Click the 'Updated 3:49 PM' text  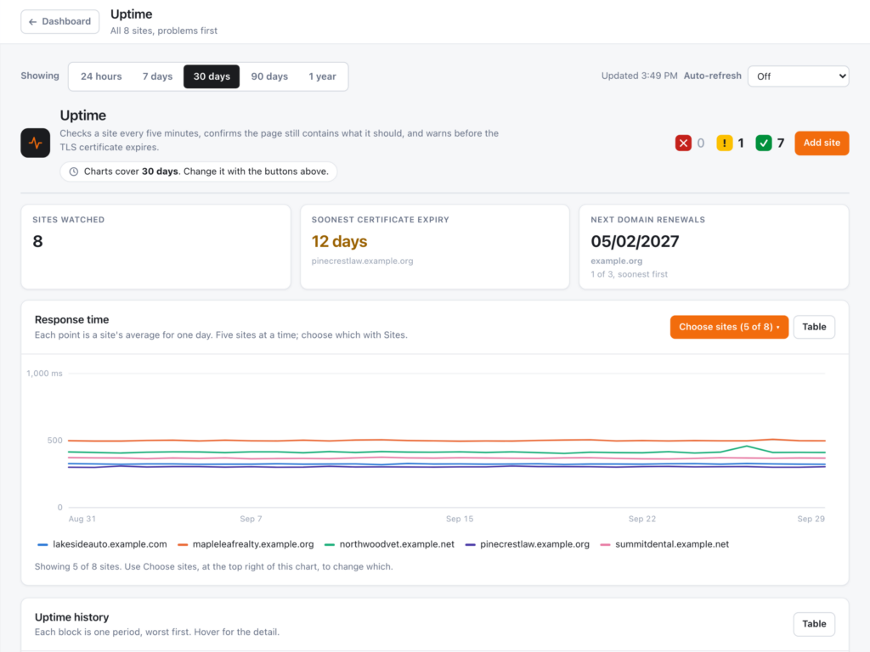pos(639,76)
